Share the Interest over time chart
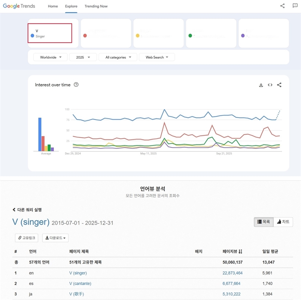This screenshot has height=300, width=301. tap(279, 85)
